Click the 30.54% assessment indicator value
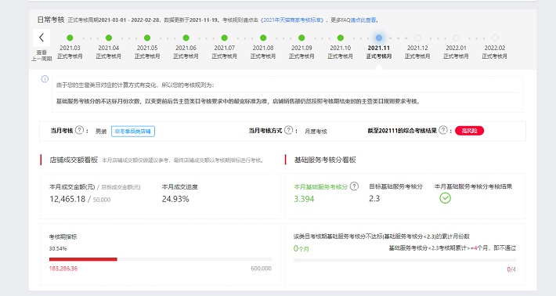This screenshot has width=556, height=296. tap(58, 249)
